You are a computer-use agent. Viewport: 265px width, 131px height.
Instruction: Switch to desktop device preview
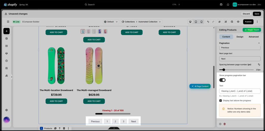[190, 22]
